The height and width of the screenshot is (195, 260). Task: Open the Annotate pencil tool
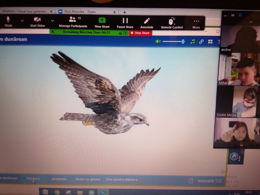point(147,21)
